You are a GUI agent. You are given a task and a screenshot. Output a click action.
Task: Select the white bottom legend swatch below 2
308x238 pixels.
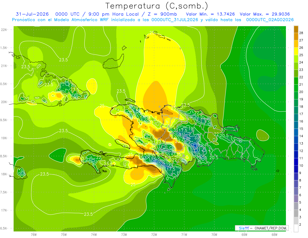tap(296, 228)
